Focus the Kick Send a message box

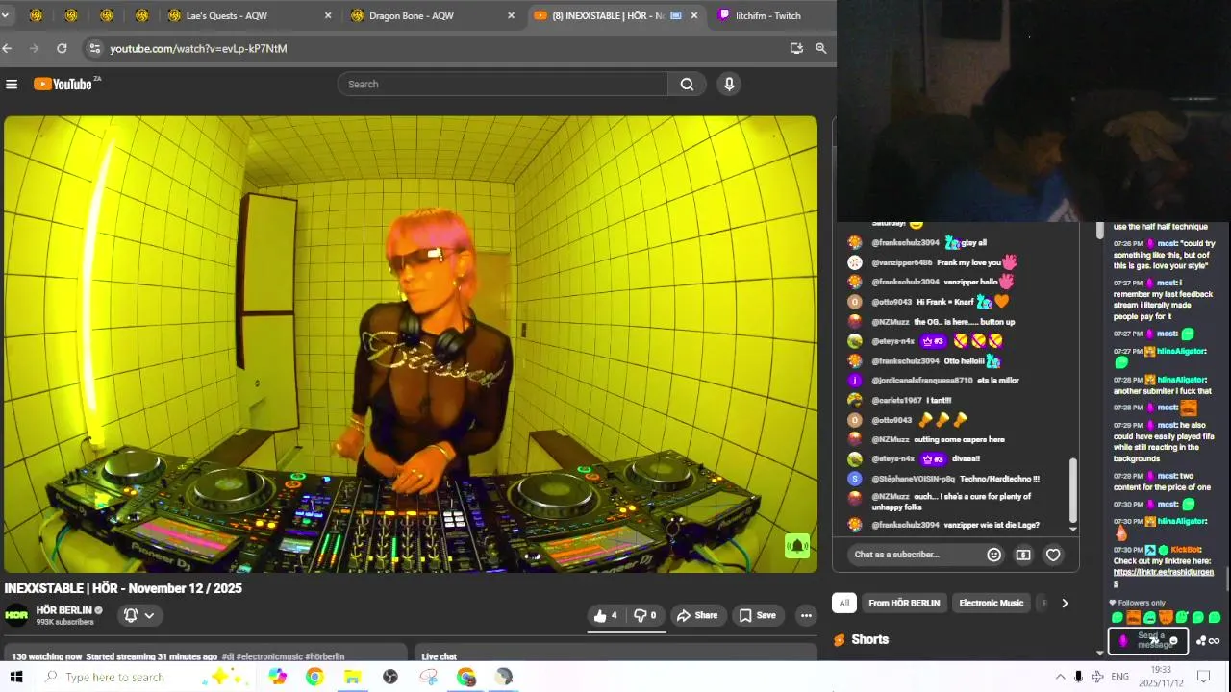1148,640
